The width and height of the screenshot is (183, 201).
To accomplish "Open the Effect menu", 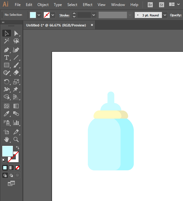I will coord(88,5).
